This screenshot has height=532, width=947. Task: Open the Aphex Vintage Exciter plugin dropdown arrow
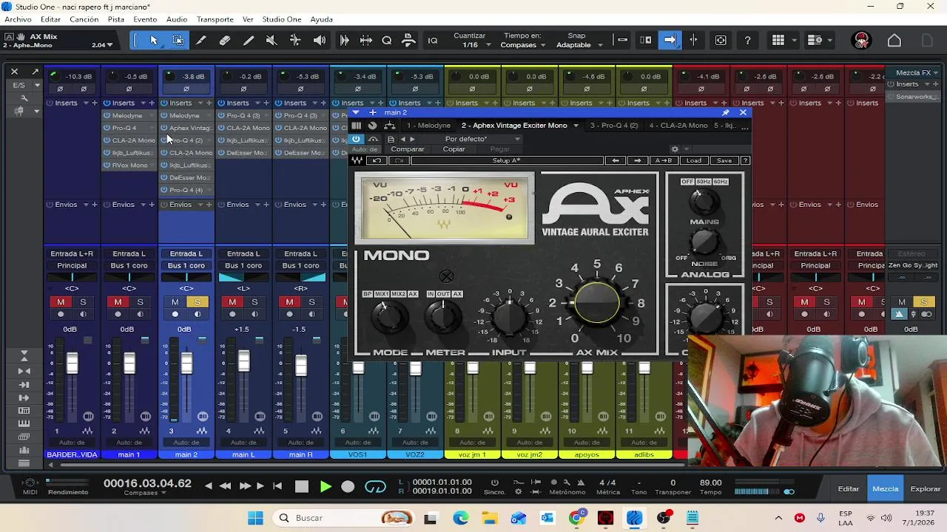576,126
